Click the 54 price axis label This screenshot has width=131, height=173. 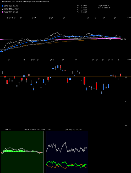click(x=125, y=126)
